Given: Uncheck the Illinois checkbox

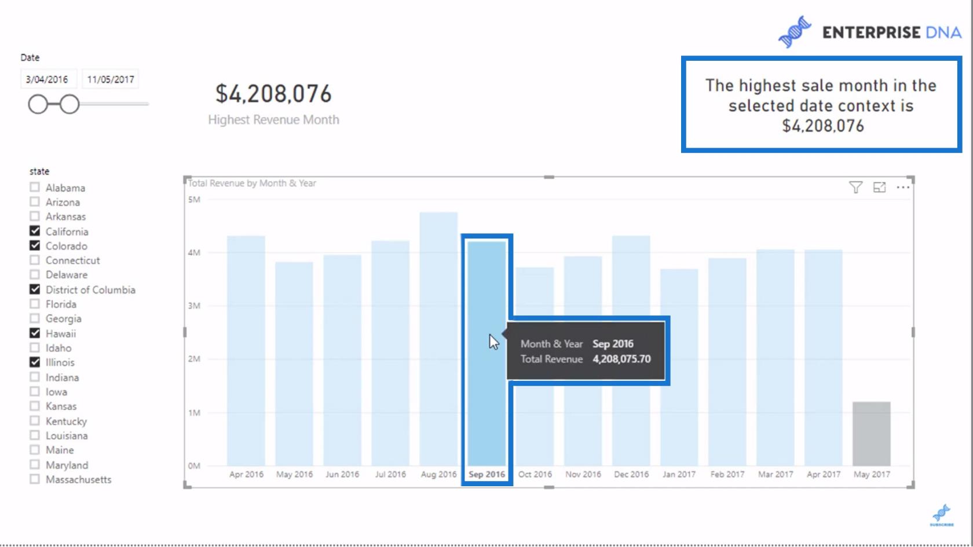Looking at the screenshot, I should pyautogui.click(x=35, y=362).
